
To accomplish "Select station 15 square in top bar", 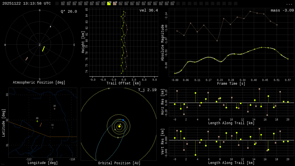I will tap(143, 3).
